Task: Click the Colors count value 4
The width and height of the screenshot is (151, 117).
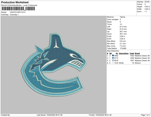Action: [145, 4]
